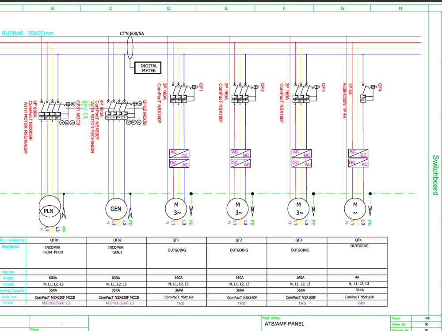Select QF01 circuit reference table cell

[56, 241]
